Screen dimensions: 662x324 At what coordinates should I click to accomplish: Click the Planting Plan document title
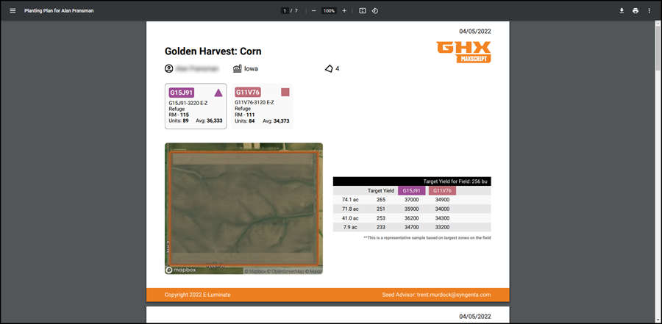(x=59, y=10)
